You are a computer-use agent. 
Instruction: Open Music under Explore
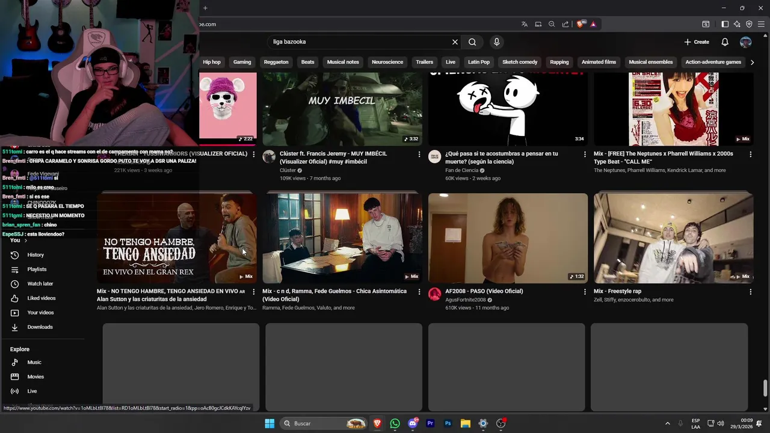point(34,363)
